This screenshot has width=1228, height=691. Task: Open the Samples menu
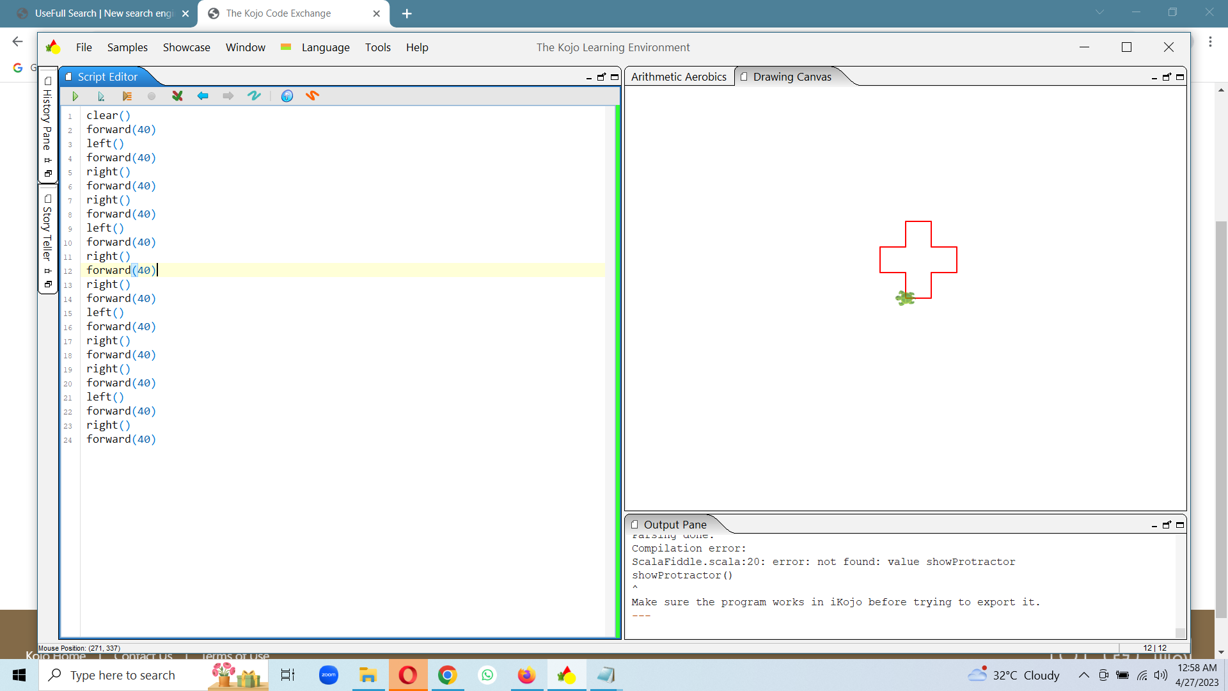click(127, 47)
